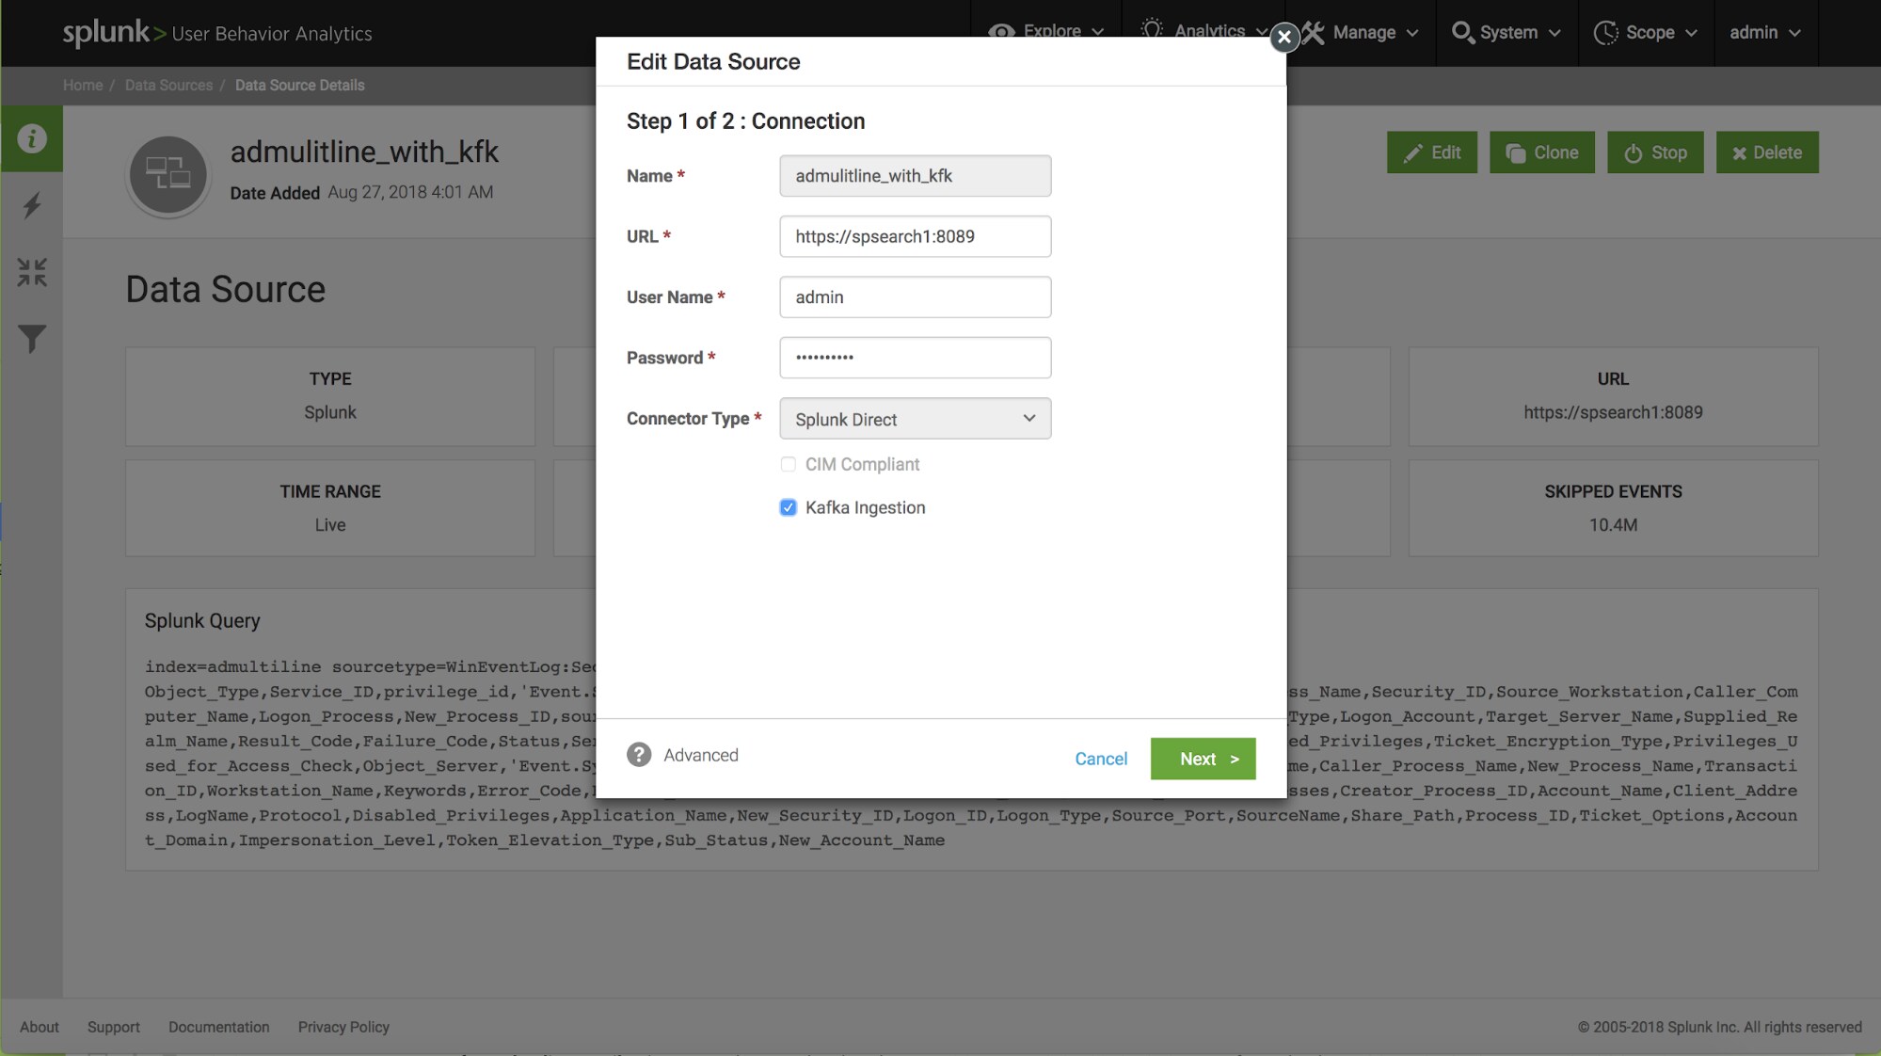
Task: Open the admin user menu
Action: (x=1765, y=32)
